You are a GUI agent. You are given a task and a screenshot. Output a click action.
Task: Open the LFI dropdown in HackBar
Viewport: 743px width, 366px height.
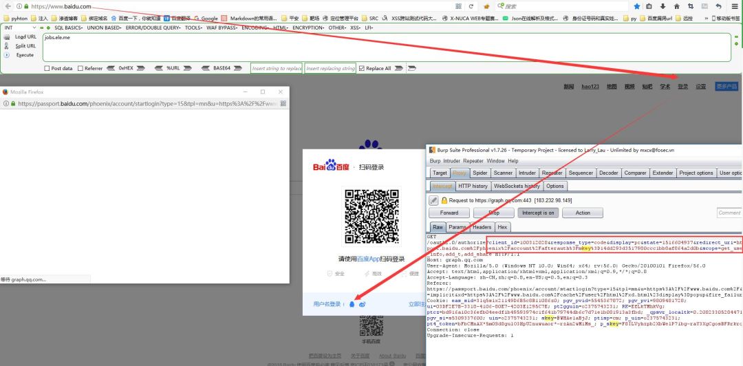(369, 28)
